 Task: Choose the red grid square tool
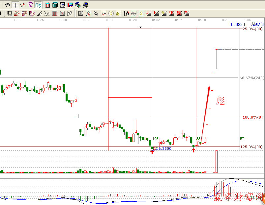coord(55,13)
